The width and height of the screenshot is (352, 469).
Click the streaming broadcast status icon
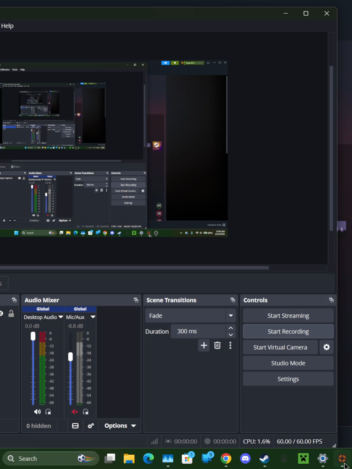168,441
